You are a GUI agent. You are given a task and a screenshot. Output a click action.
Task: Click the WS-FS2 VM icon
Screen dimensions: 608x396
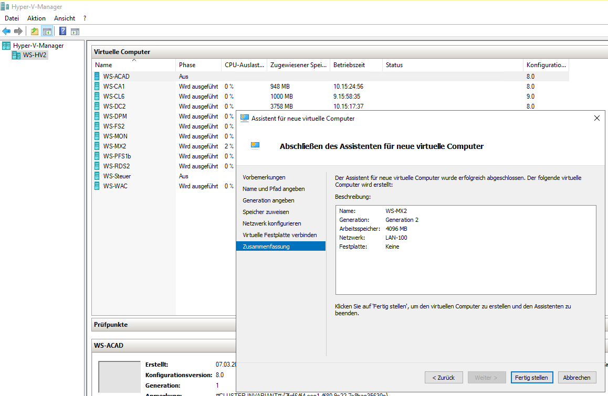point(97,126)
